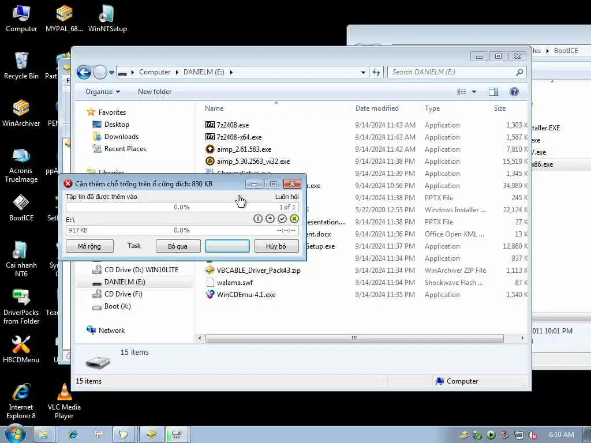Screen dimensions: 591x443
Task: Click the Hủy bỏ button
Action: click(x=276, y=246)
